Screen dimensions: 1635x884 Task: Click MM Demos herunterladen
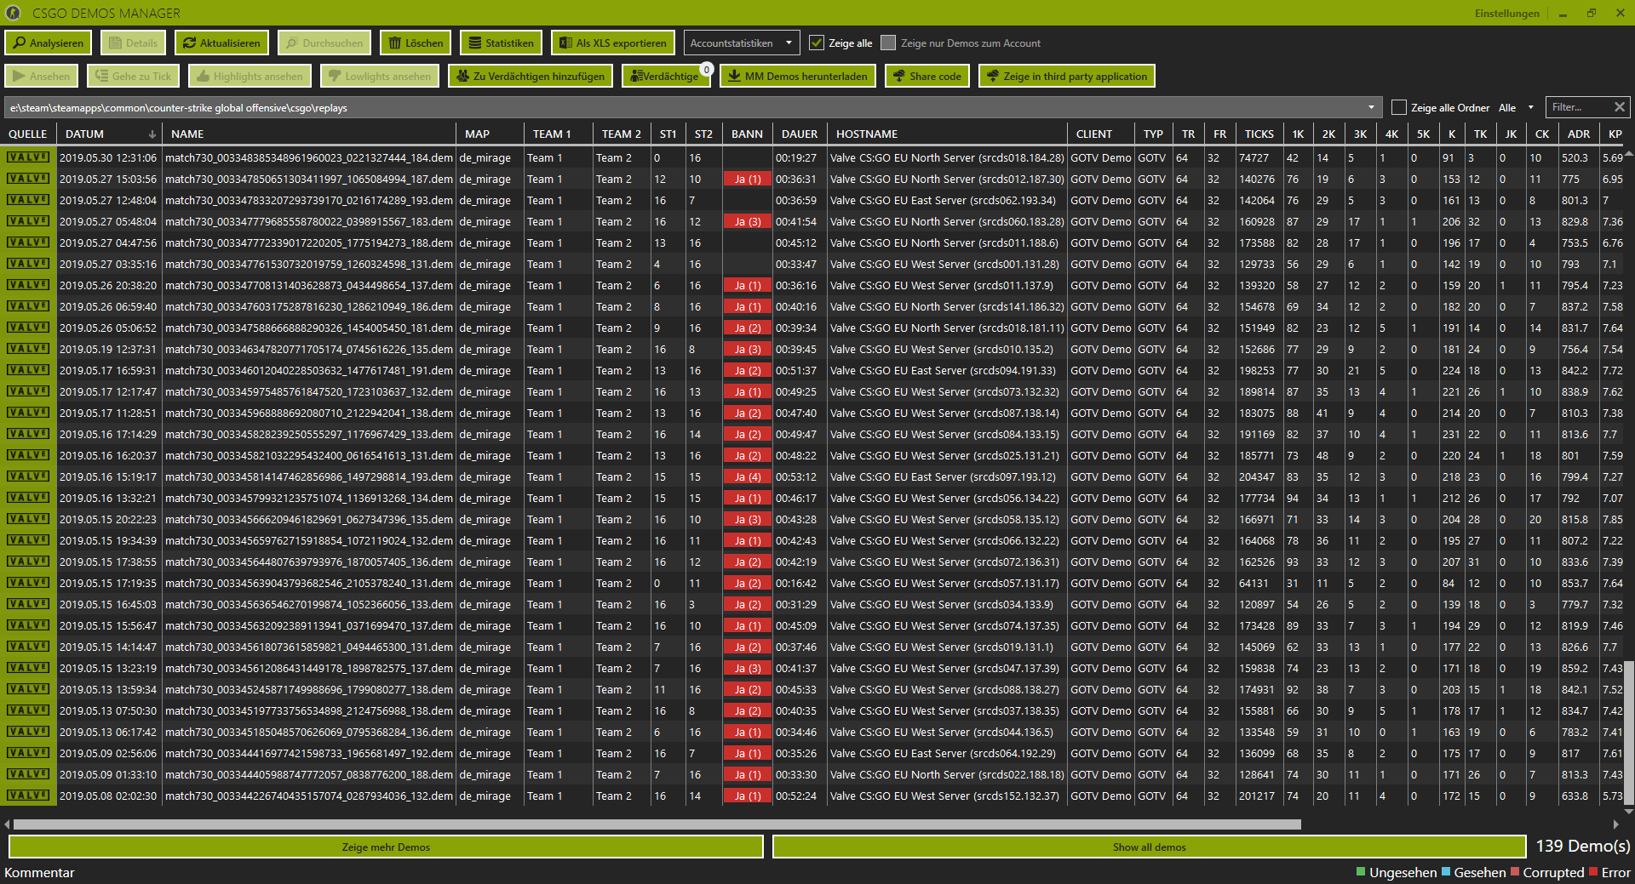click(x=798, y=77)
